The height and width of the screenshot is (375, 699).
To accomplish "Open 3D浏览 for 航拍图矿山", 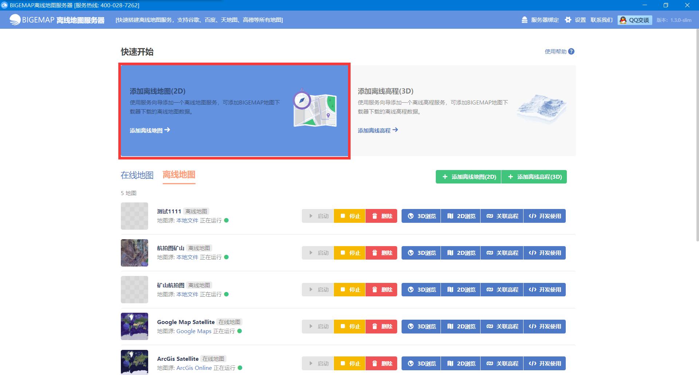I will (x=421, y=253).
